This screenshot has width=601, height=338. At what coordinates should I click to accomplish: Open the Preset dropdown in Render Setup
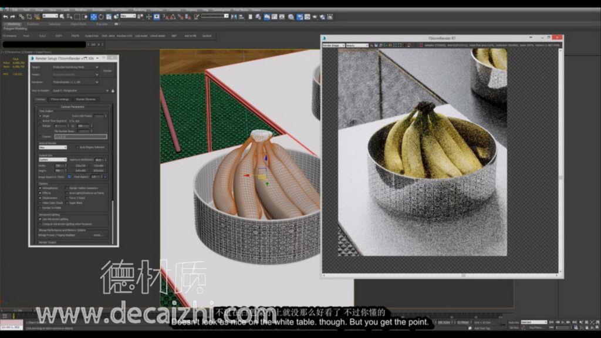click(x=76, y=75)
